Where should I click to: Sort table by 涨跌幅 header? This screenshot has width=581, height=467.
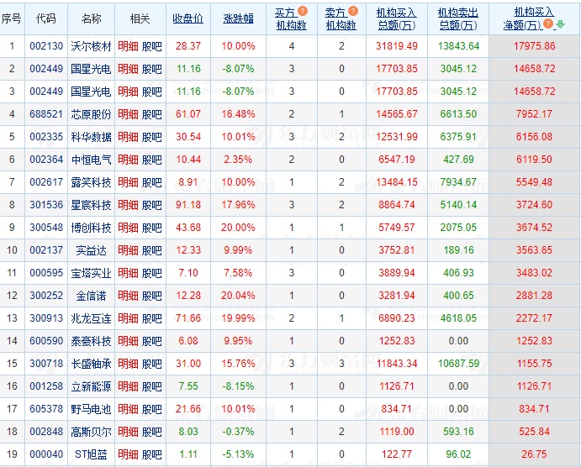click(x=238, y=18)
